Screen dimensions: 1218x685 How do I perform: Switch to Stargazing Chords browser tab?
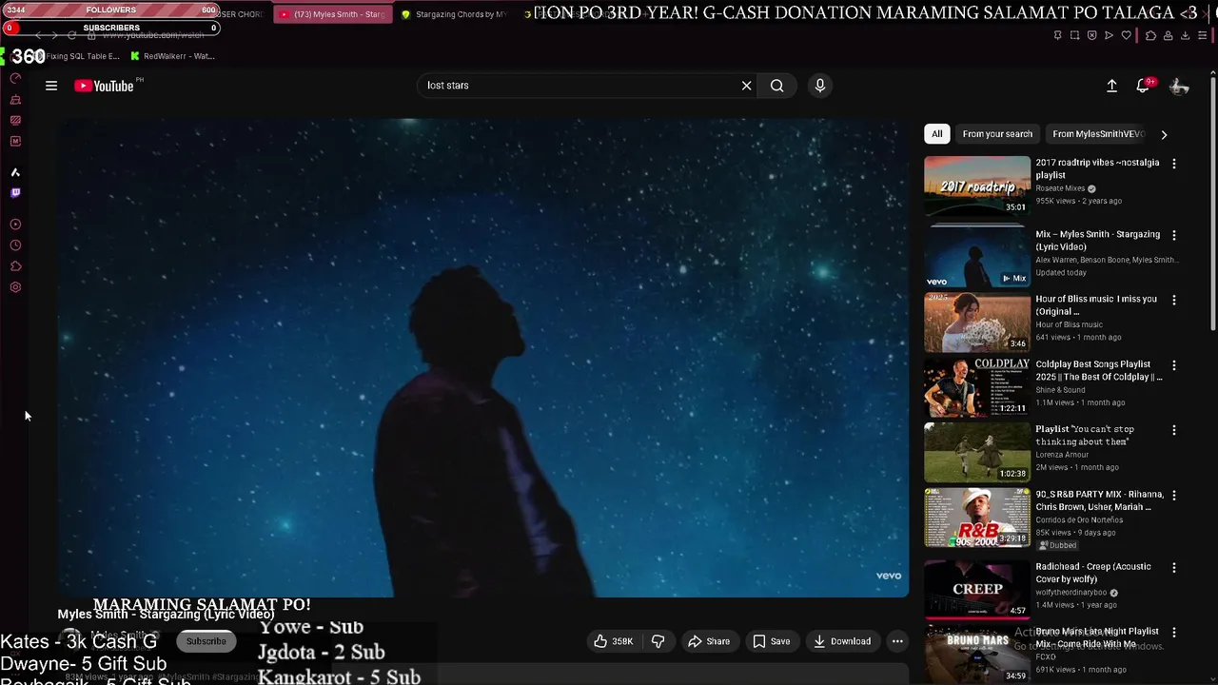455,14
